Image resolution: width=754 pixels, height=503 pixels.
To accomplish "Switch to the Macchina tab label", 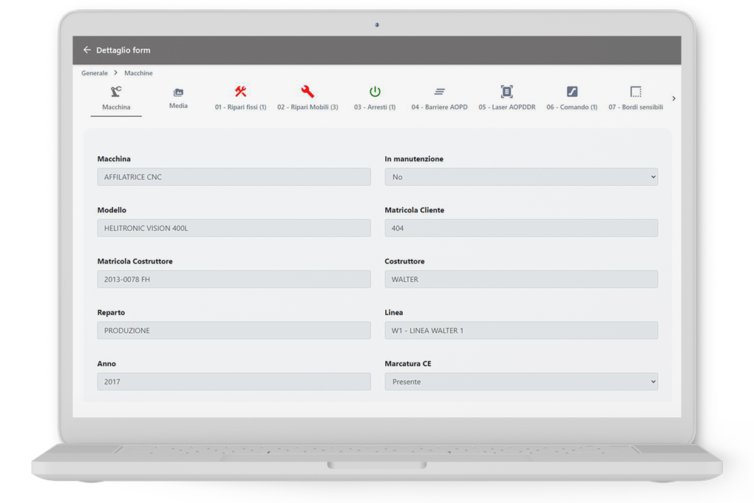I will pos(116,107).
